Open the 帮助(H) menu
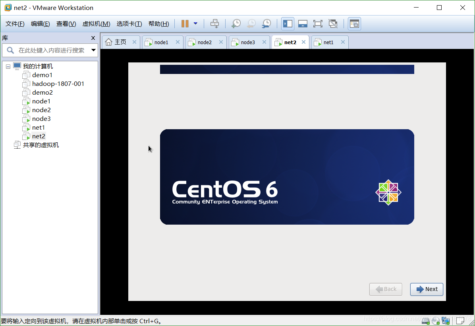 point(159,23)
